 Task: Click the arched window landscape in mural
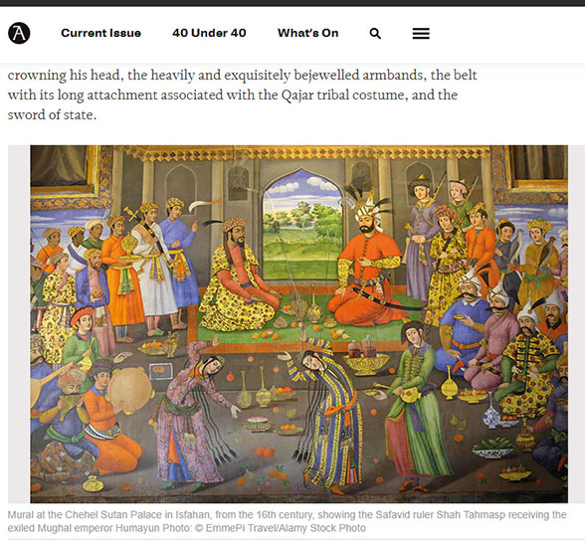click(x=302, y=224)
